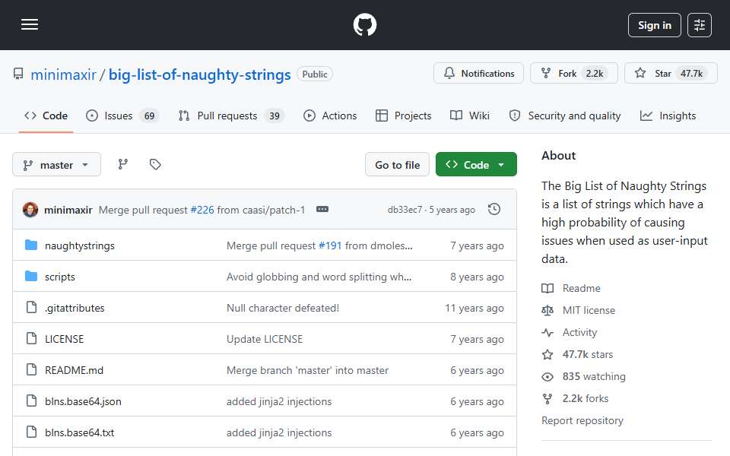The height and width of the screenshot is (456, 730).
Task: Click the Notifications button
Action: tap(478, 74)
